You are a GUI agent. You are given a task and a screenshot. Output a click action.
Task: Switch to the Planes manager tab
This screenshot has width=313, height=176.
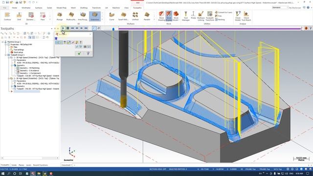coord(22,165)
